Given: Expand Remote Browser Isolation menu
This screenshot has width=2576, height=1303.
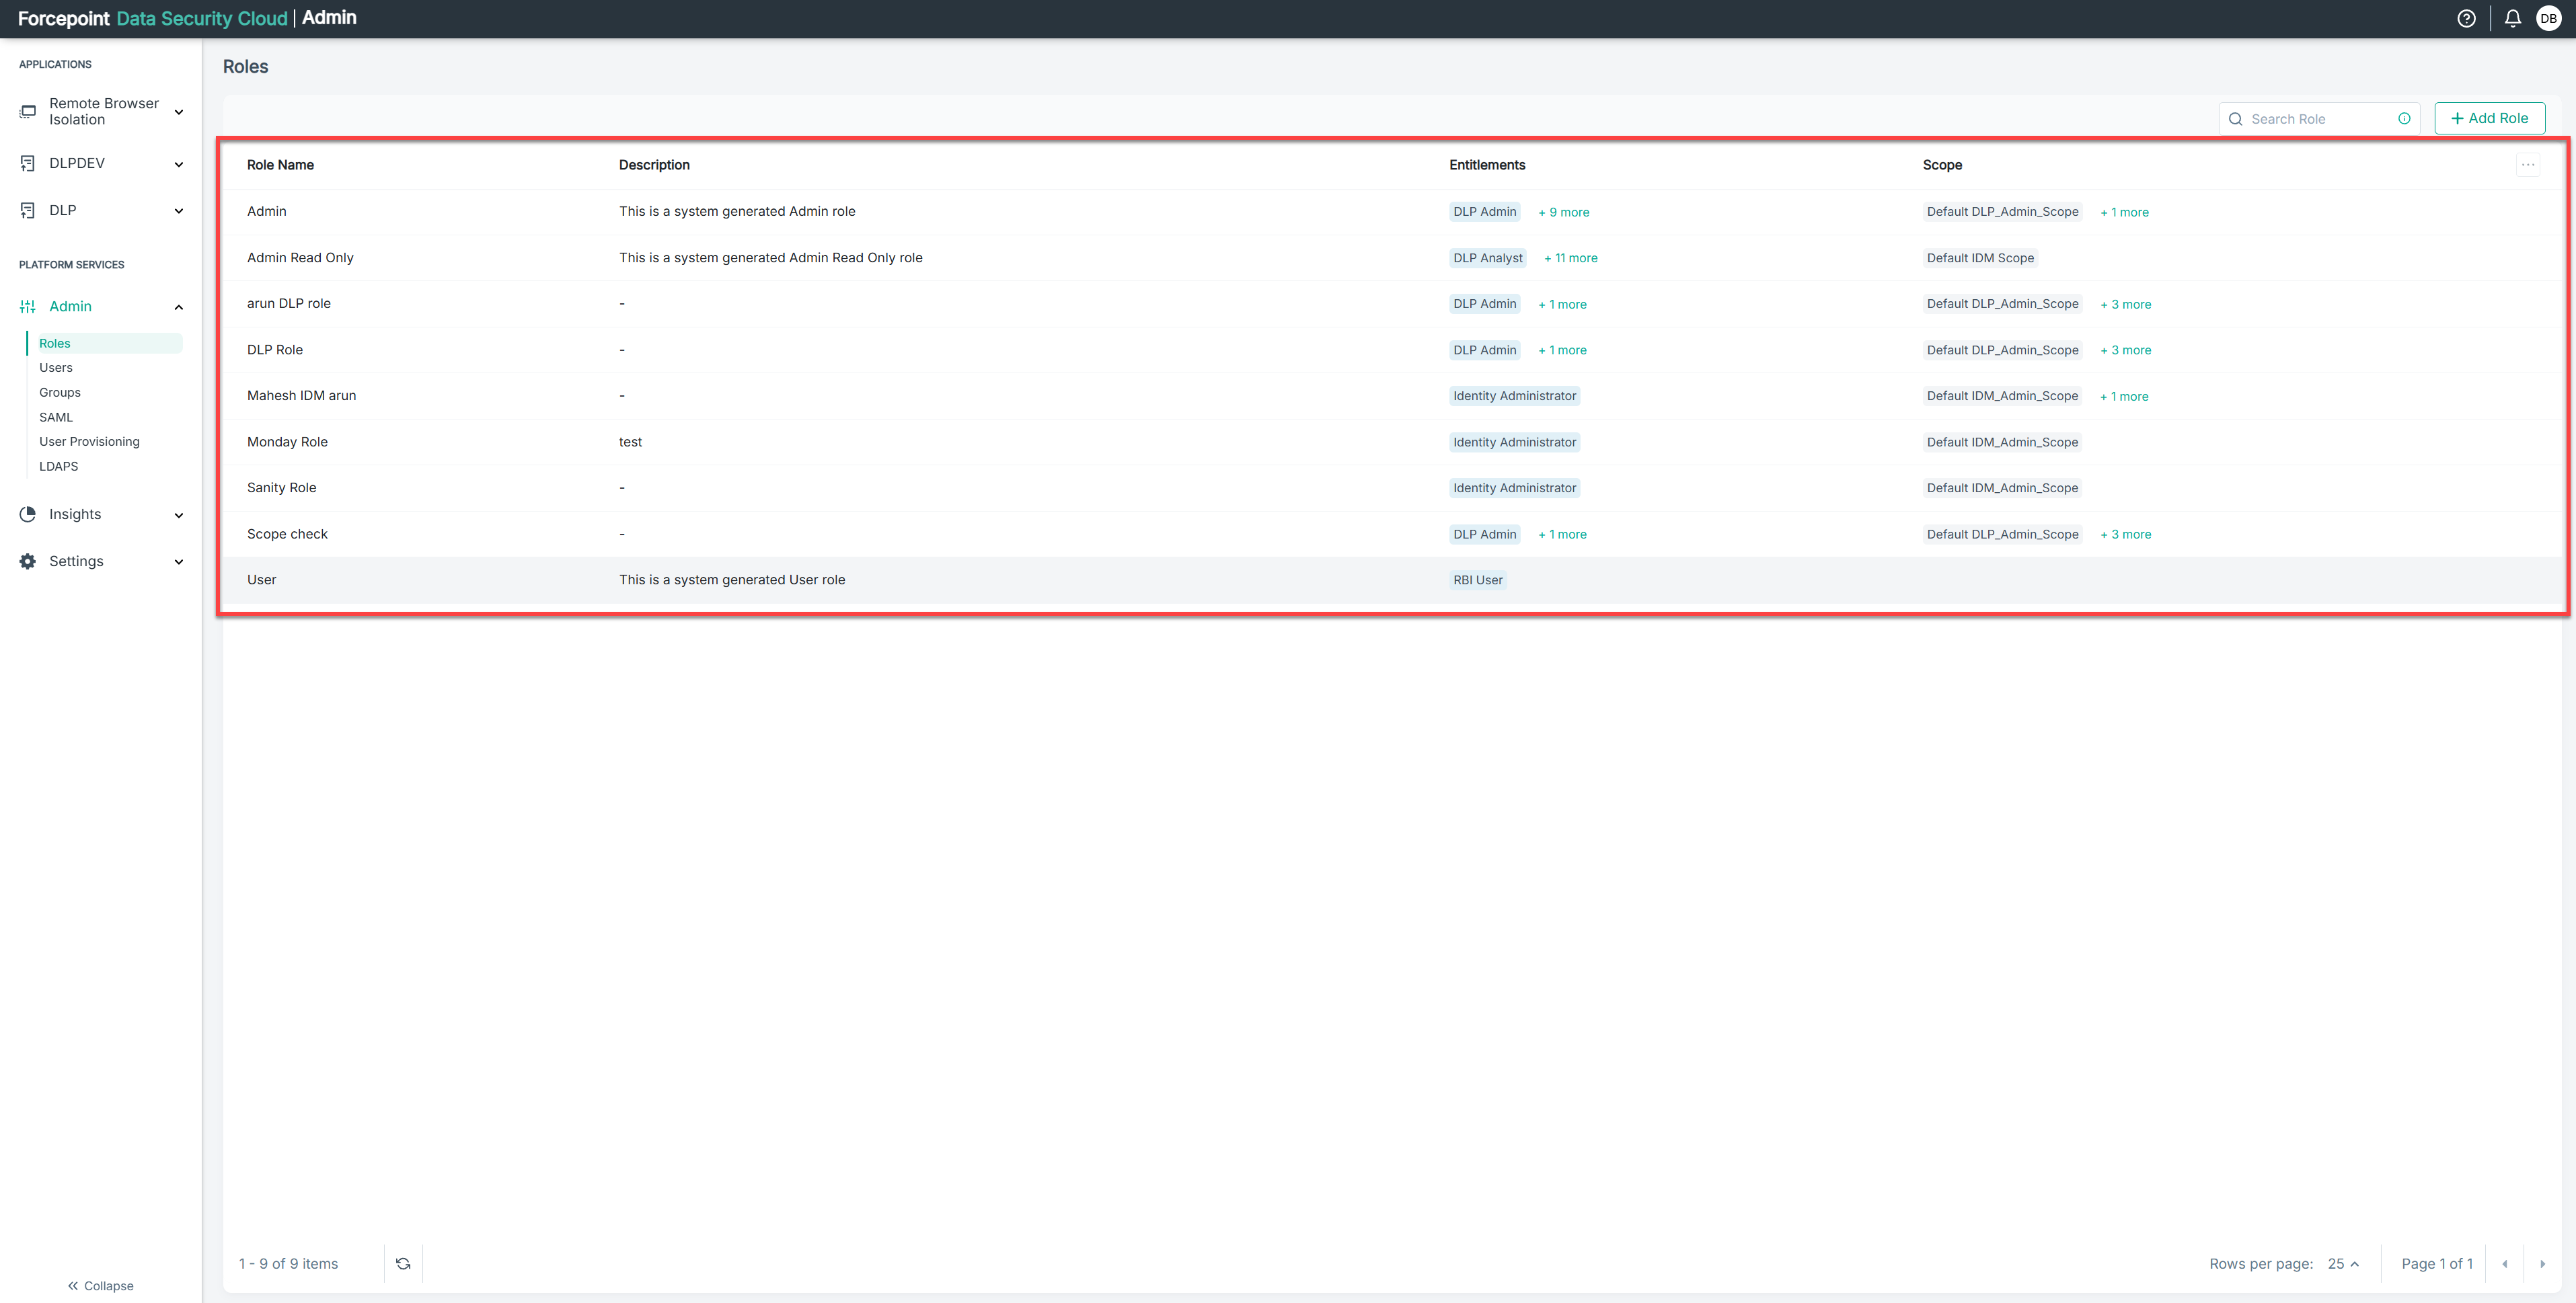Looking at the screenshot, I should (x=179, y=112).
